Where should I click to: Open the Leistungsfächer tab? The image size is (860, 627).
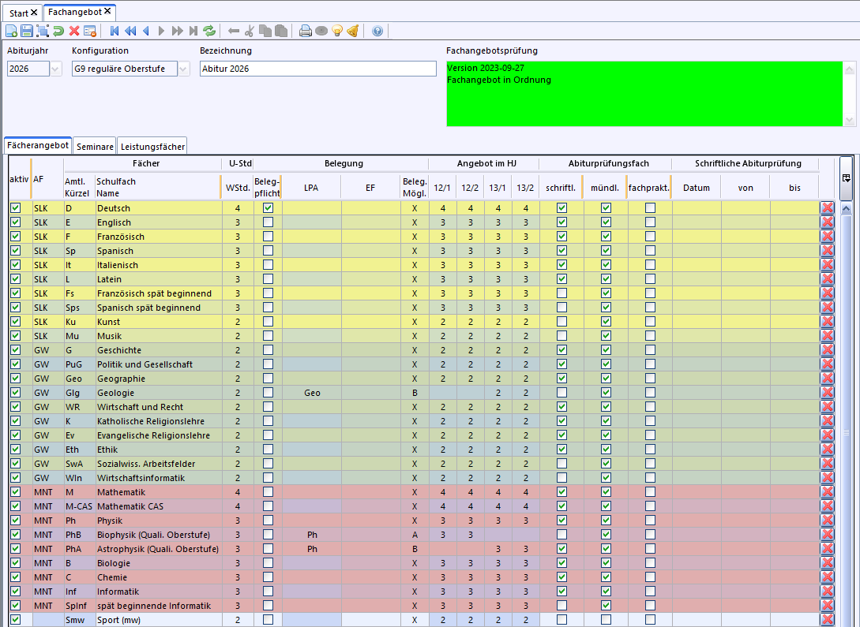[152, 147]
